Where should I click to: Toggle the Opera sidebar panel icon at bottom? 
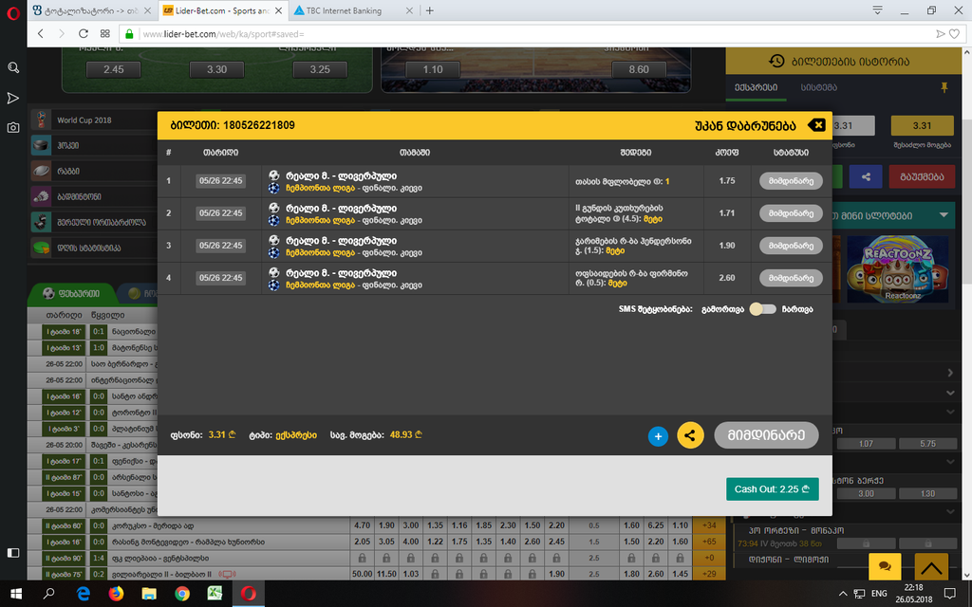coord(13,553)
